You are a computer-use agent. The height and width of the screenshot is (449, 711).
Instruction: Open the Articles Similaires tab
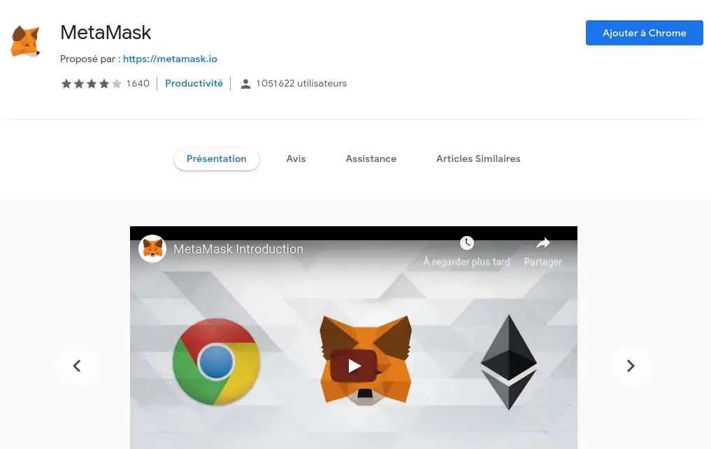point(478,159)
